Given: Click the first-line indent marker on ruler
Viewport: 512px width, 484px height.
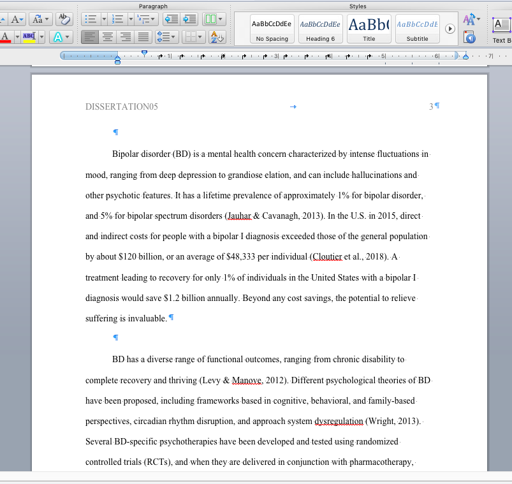Looking at the screenshot, I should [x=144, y=53].
